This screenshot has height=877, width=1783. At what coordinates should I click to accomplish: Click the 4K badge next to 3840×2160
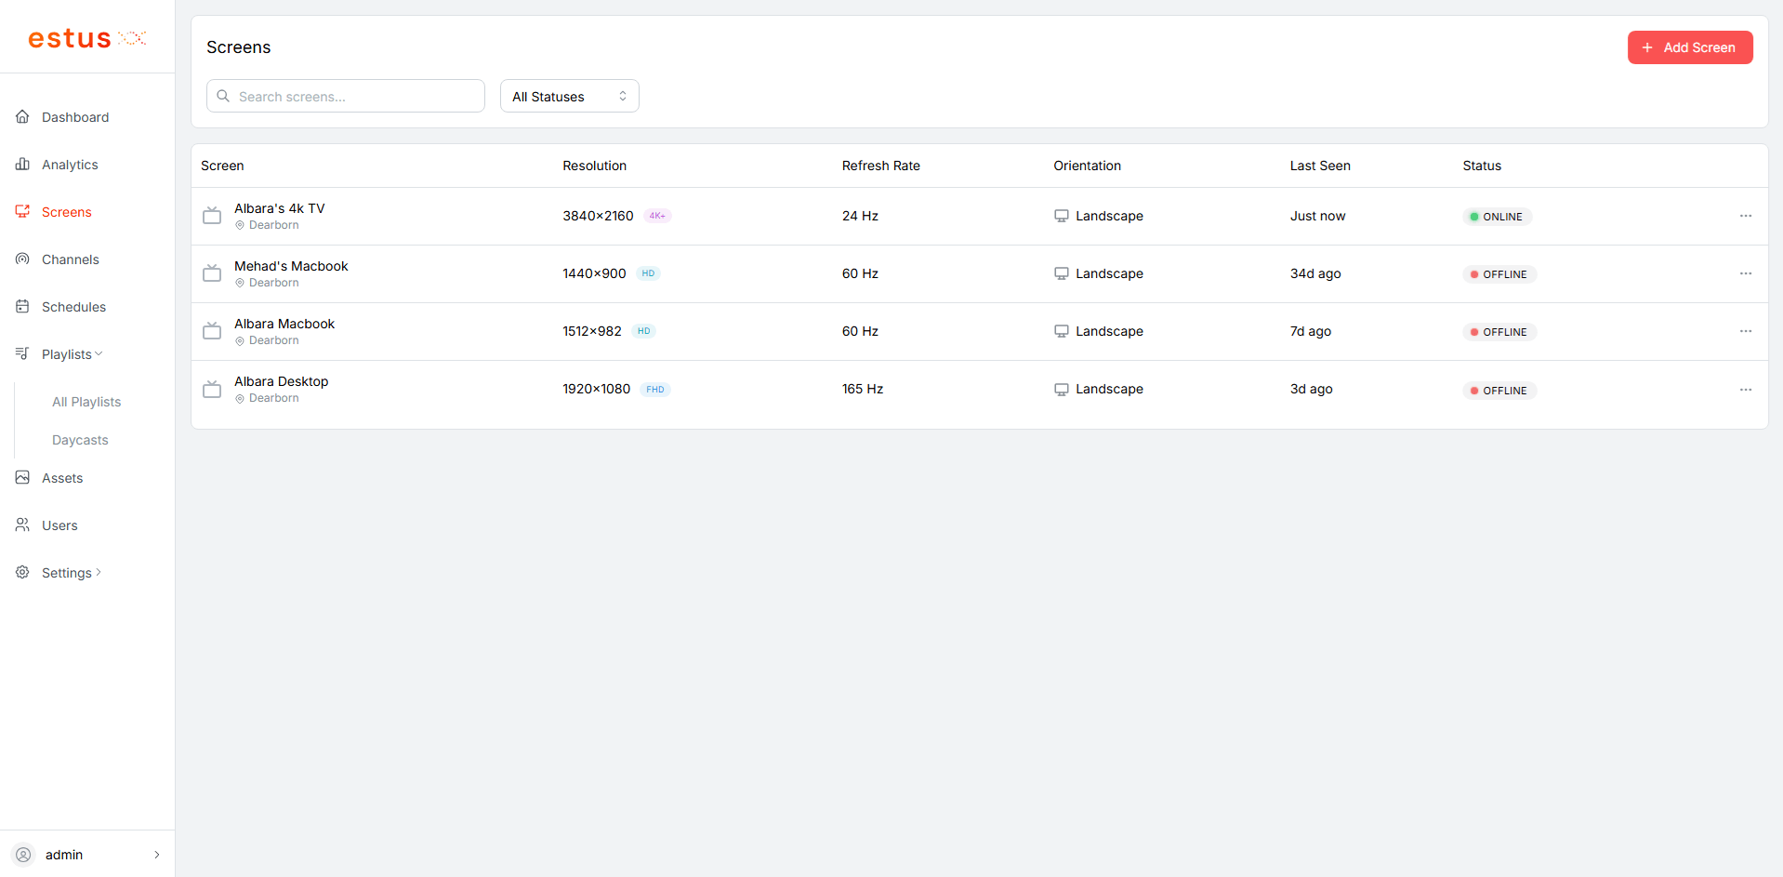click(x=657, y=216)
